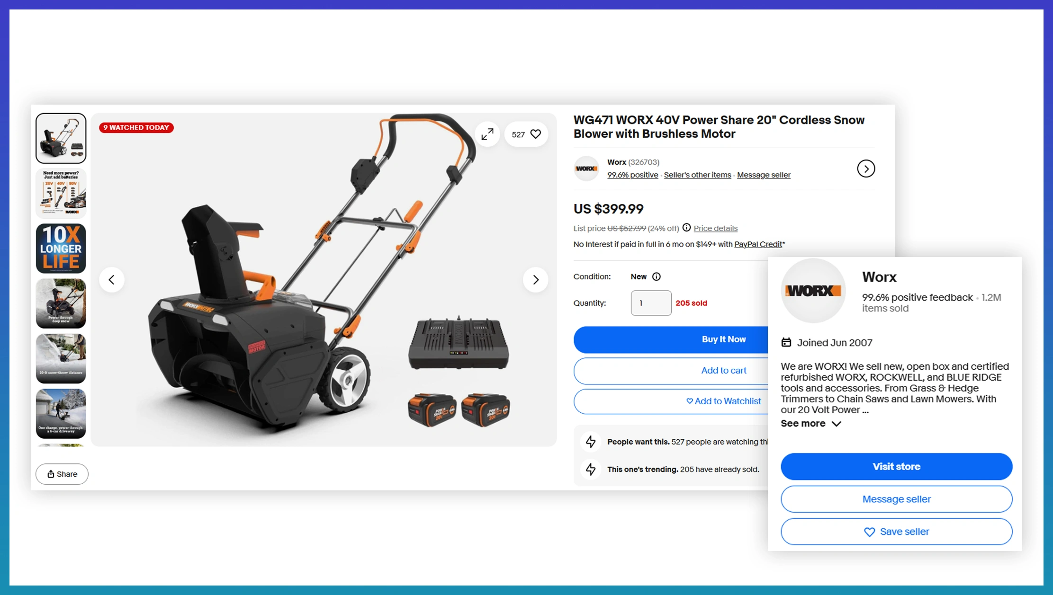Image resolution: width=1053 pixels, height=595 pixels.
Task: Show the next product image
Action: tap(535, 280)
